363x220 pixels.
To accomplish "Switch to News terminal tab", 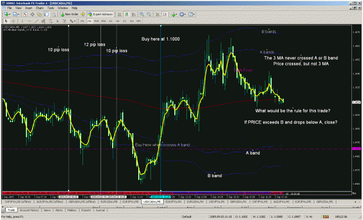I will [47, 210].
